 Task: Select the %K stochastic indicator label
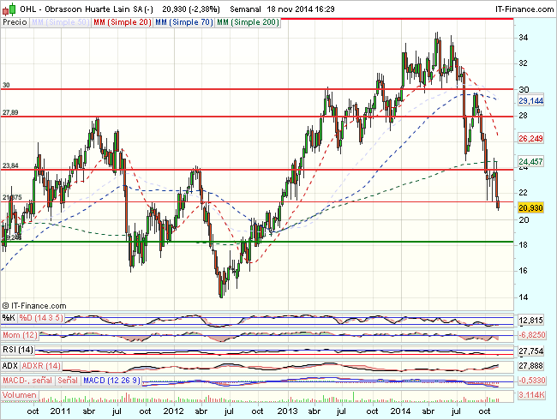(9, 319)
